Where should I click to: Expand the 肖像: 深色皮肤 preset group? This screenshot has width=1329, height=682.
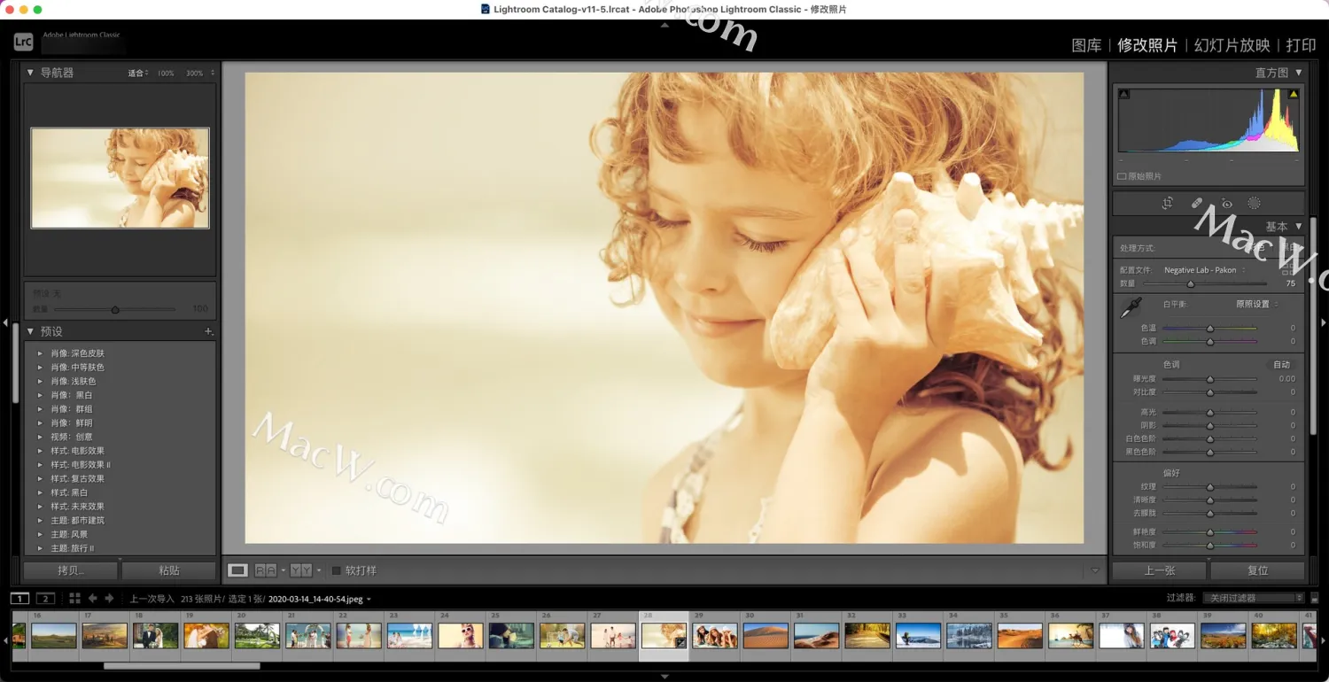point(40,353)
